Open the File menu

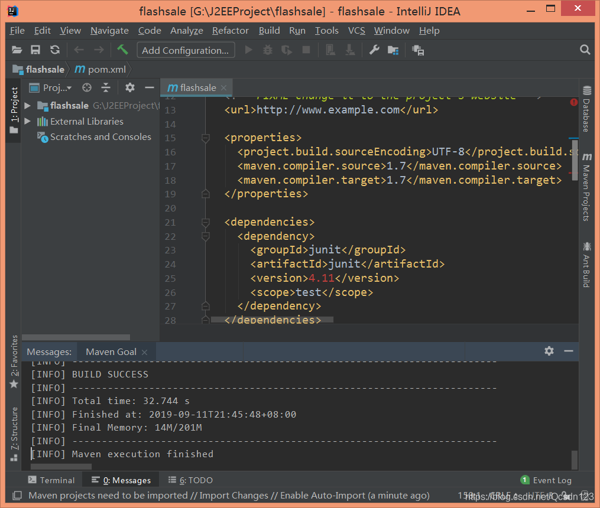pyautogui.click(x=17, y=31)
